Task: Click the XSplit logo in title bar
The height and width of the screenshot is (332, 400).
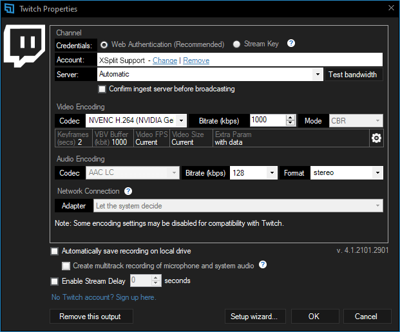Action: point(10,8)
